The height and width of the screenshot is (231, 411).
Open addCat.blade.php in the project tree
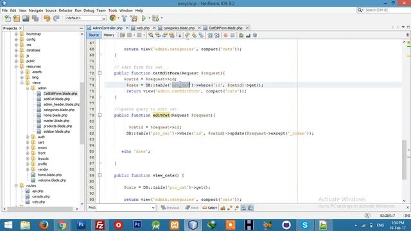coord(57,99)
